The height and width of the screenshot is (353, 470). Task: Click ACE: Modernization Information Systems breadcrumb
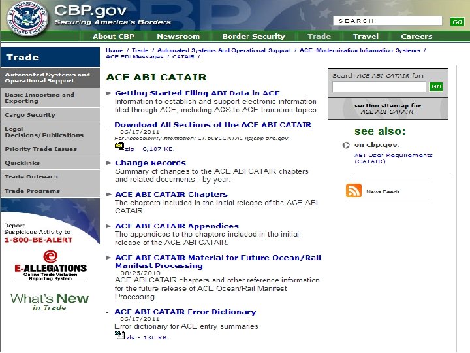coord(360,50)
